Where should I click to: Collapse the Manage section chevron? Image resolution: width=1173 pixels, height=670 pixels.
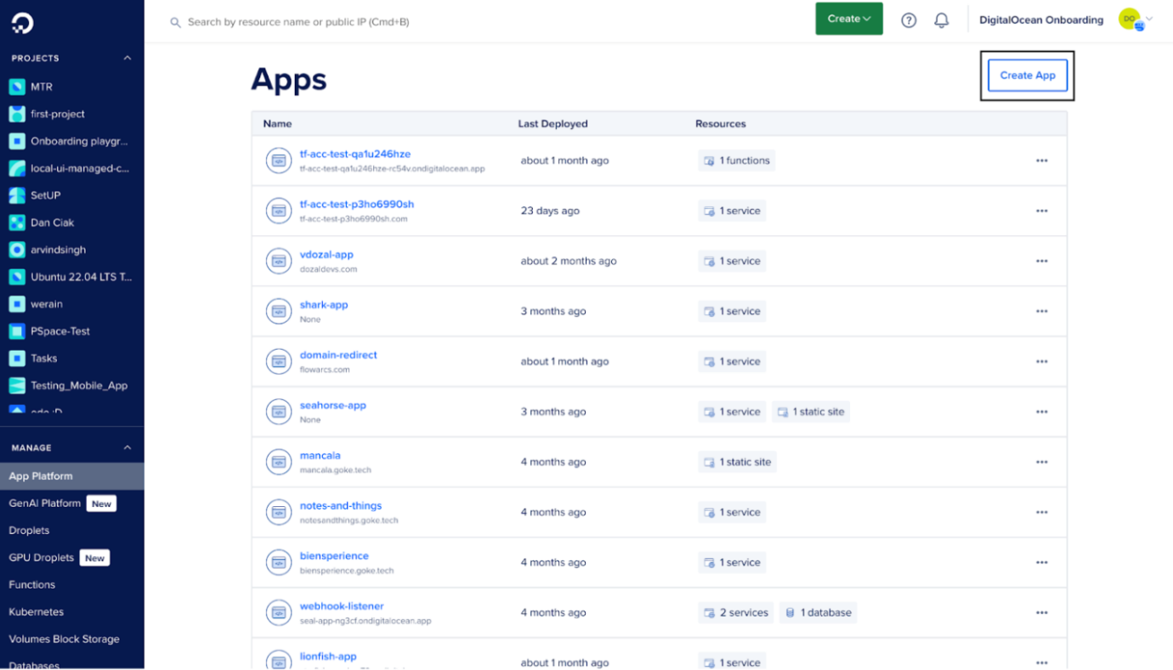pyautogui.click(x=127, y=448)
